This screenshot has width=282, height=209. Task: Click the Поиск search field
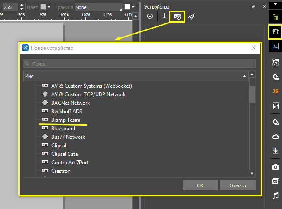point(139,63)
